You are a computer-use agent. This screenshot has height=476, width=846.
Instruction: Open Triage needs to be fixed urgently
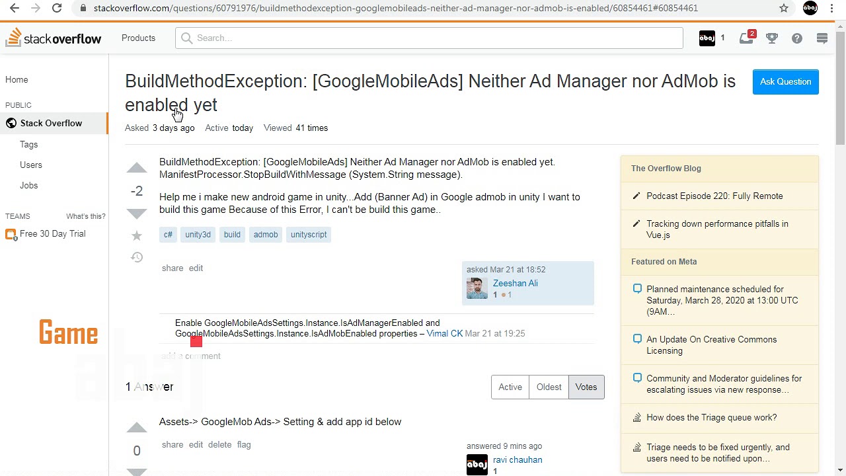coord(718,452)
